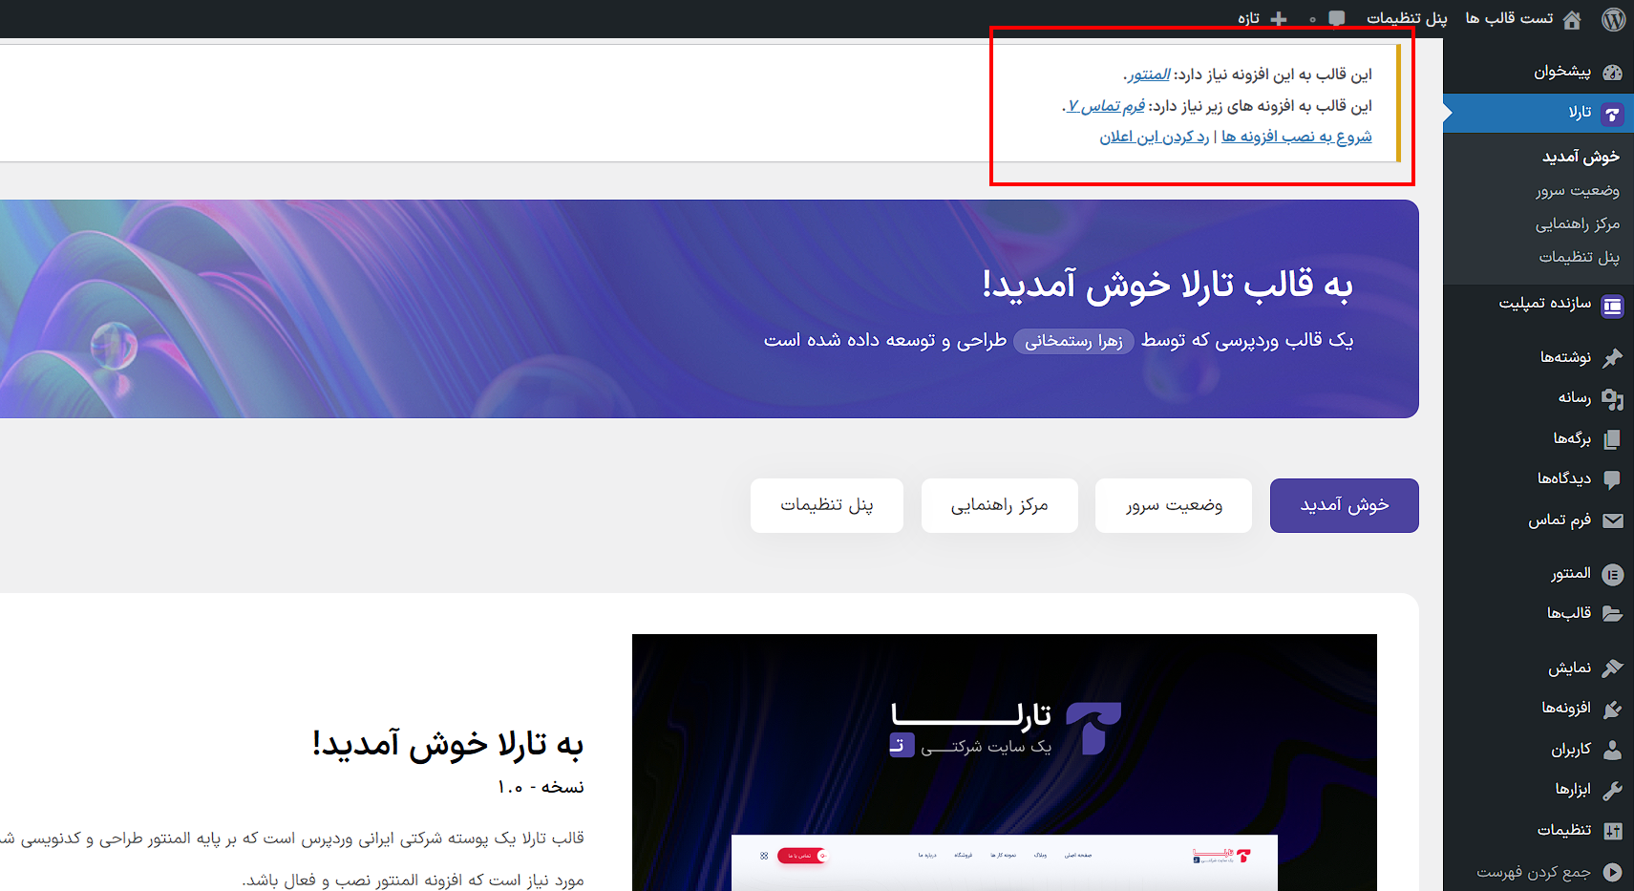The height and width of the screenshot is (891, 1634).
Task: Click the home icon for تست قالب ها
Action: [x=1572, y=19]
